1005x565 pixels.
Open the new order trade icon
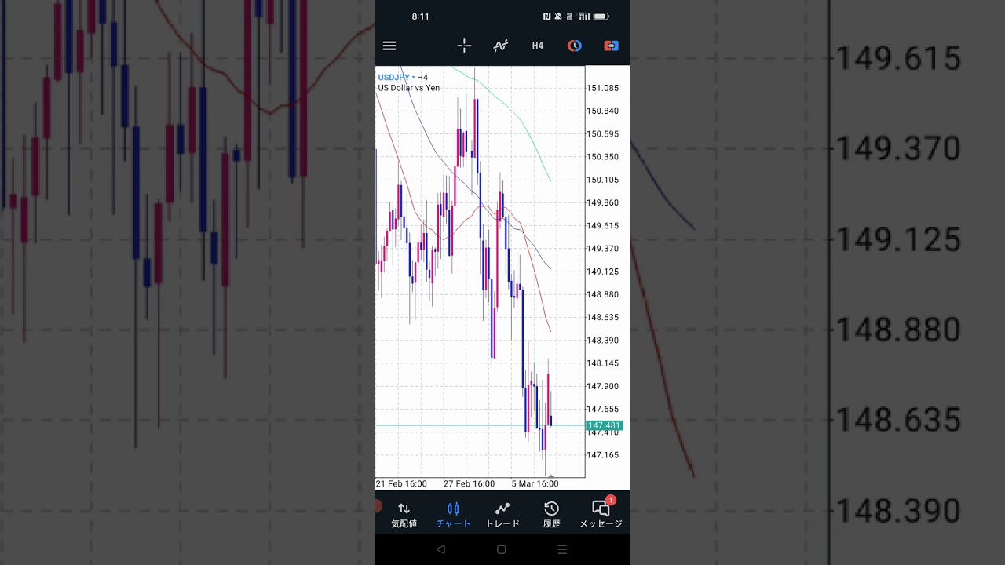tap(611, 46)
